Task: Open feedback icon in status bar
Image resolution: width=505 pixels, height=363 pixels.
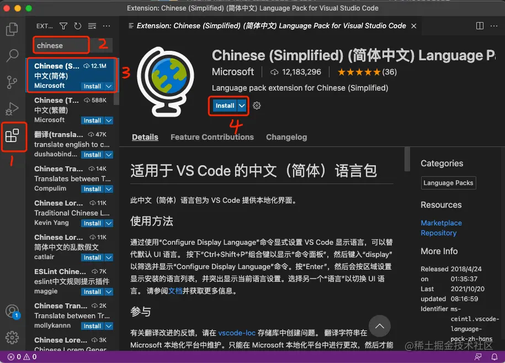Action: click(478, 357)
